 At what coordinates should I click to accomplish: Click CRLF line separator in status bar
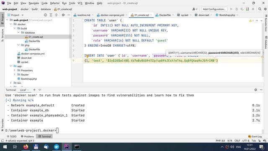(x=237, y=141)
